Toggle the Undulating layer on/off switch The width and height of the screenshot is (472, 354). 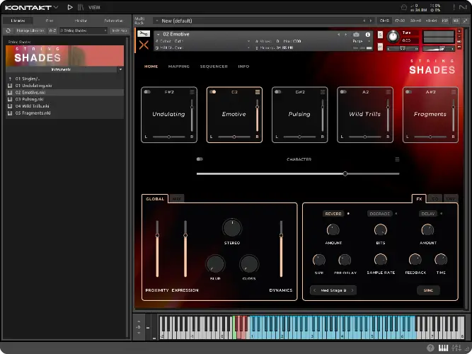coord(146,92)
